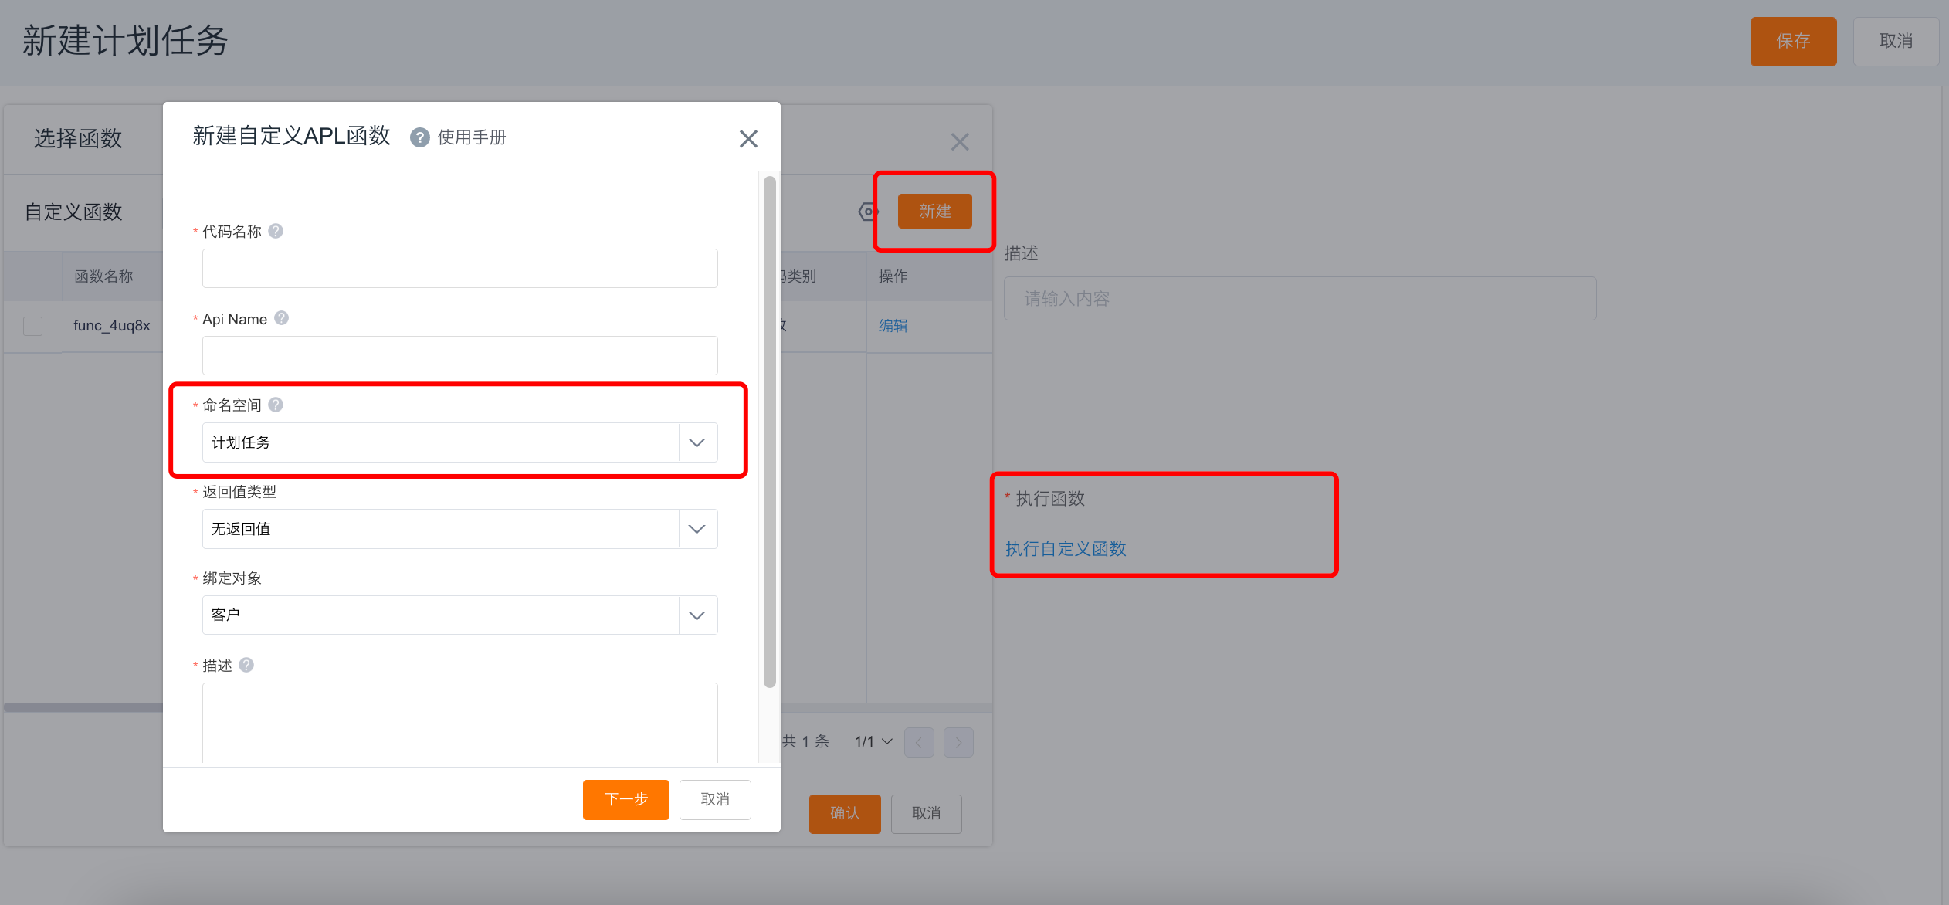Image resolution: width=1949 pixels, height=905 pixels.
Task: Click the 操作 column header
Action: coord(893,276)
